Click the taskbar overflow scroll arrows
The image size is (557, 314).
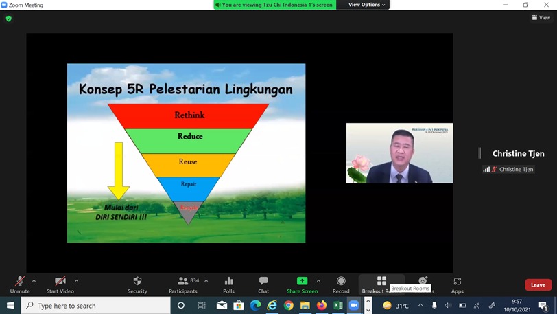368,306
